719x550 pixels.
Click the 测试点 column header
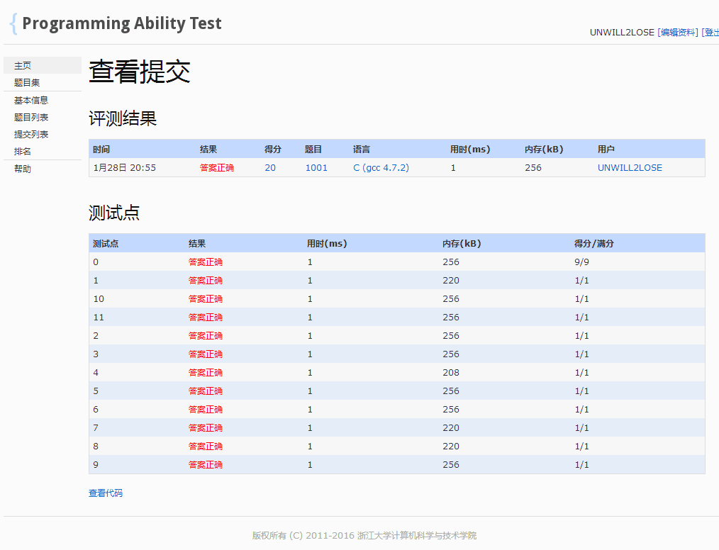106,243
